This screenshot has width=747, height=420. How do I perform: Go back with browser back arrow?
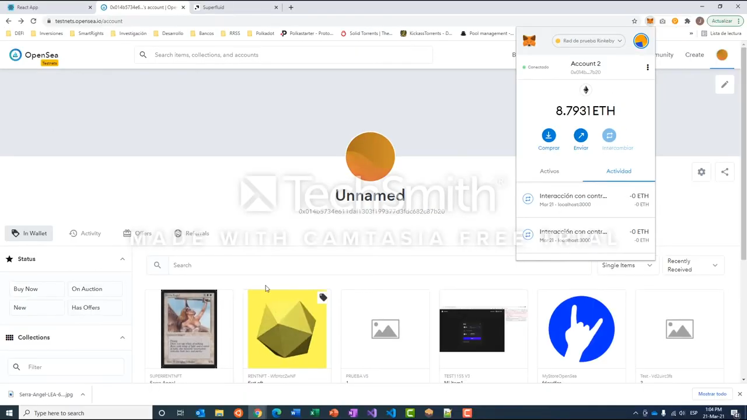click(8, 21)
